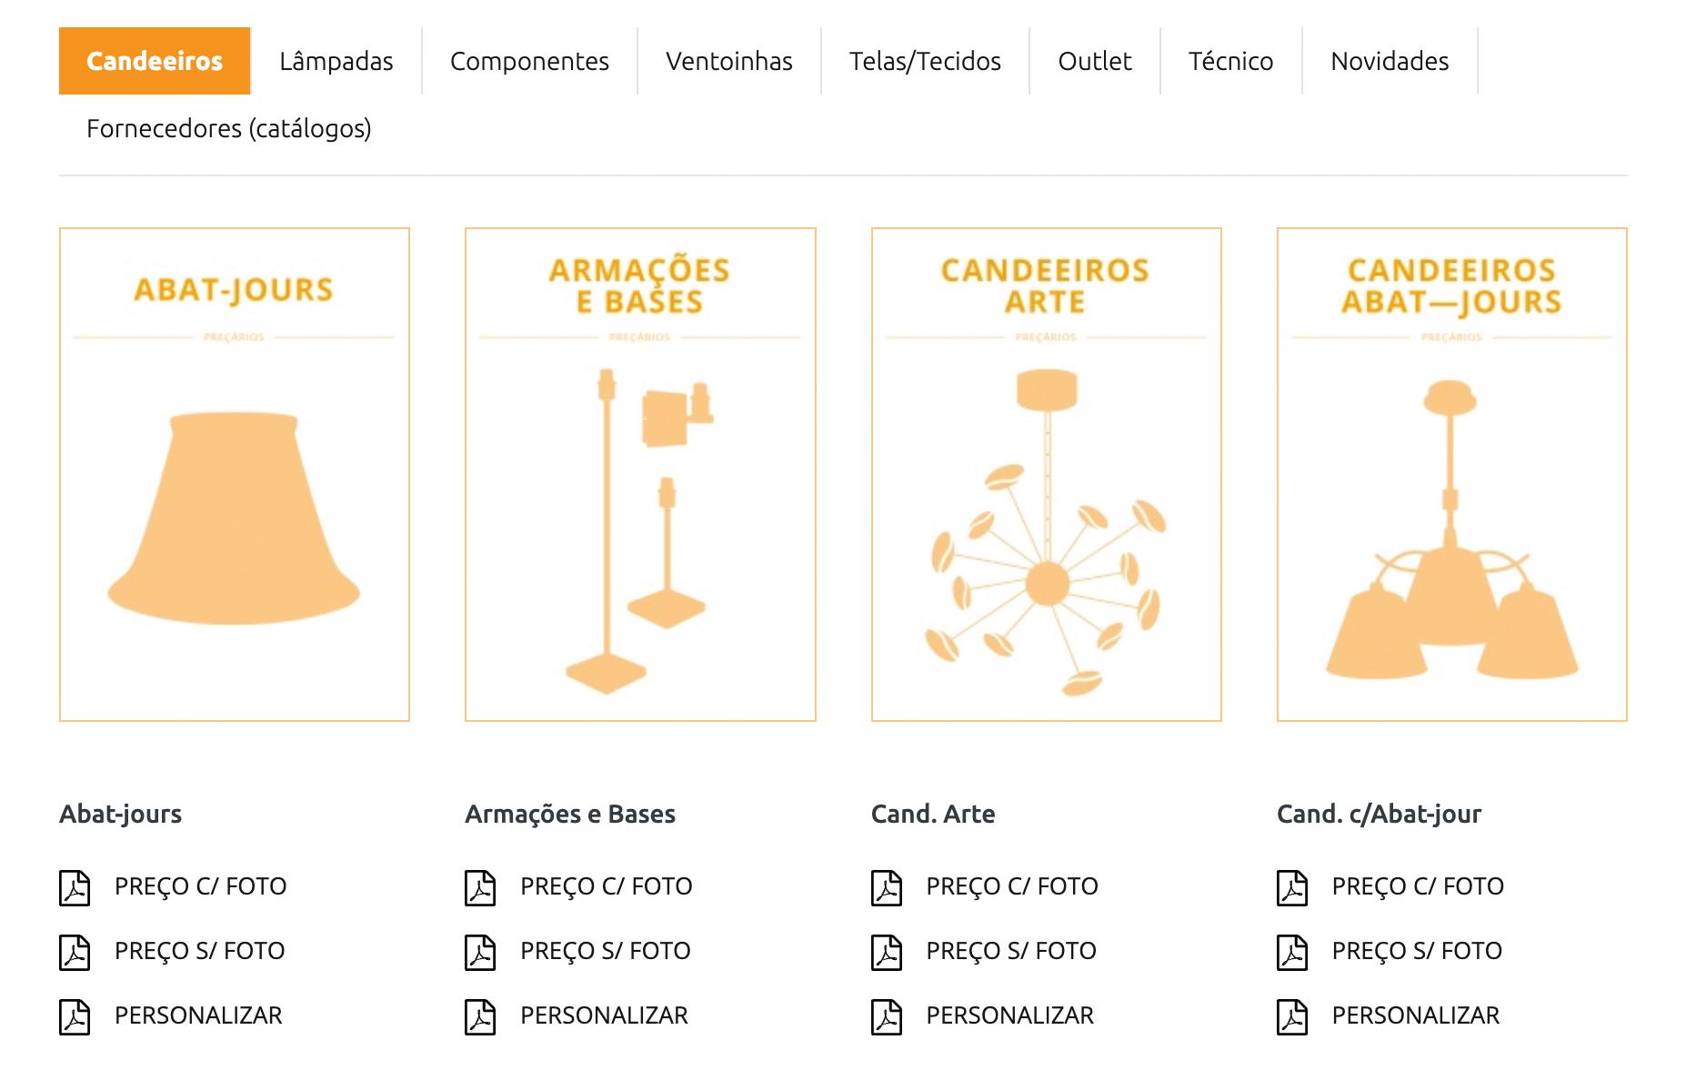This screenshot has height=1090, width=1686.
Task: Open Abat-jours PREÇO S/ FOTO link
Action: (200, 951)
